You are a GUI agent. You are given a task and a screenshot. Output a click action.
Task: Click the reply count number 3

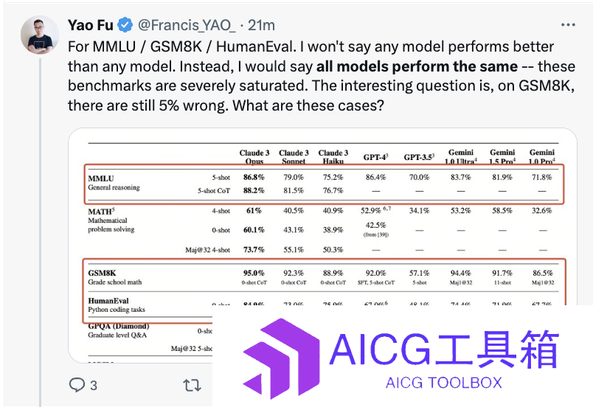click(x=94, y=386)
